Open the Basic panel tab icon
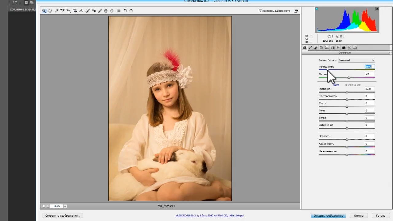This screenshot has height=221, width=393. tap(305, 48)
